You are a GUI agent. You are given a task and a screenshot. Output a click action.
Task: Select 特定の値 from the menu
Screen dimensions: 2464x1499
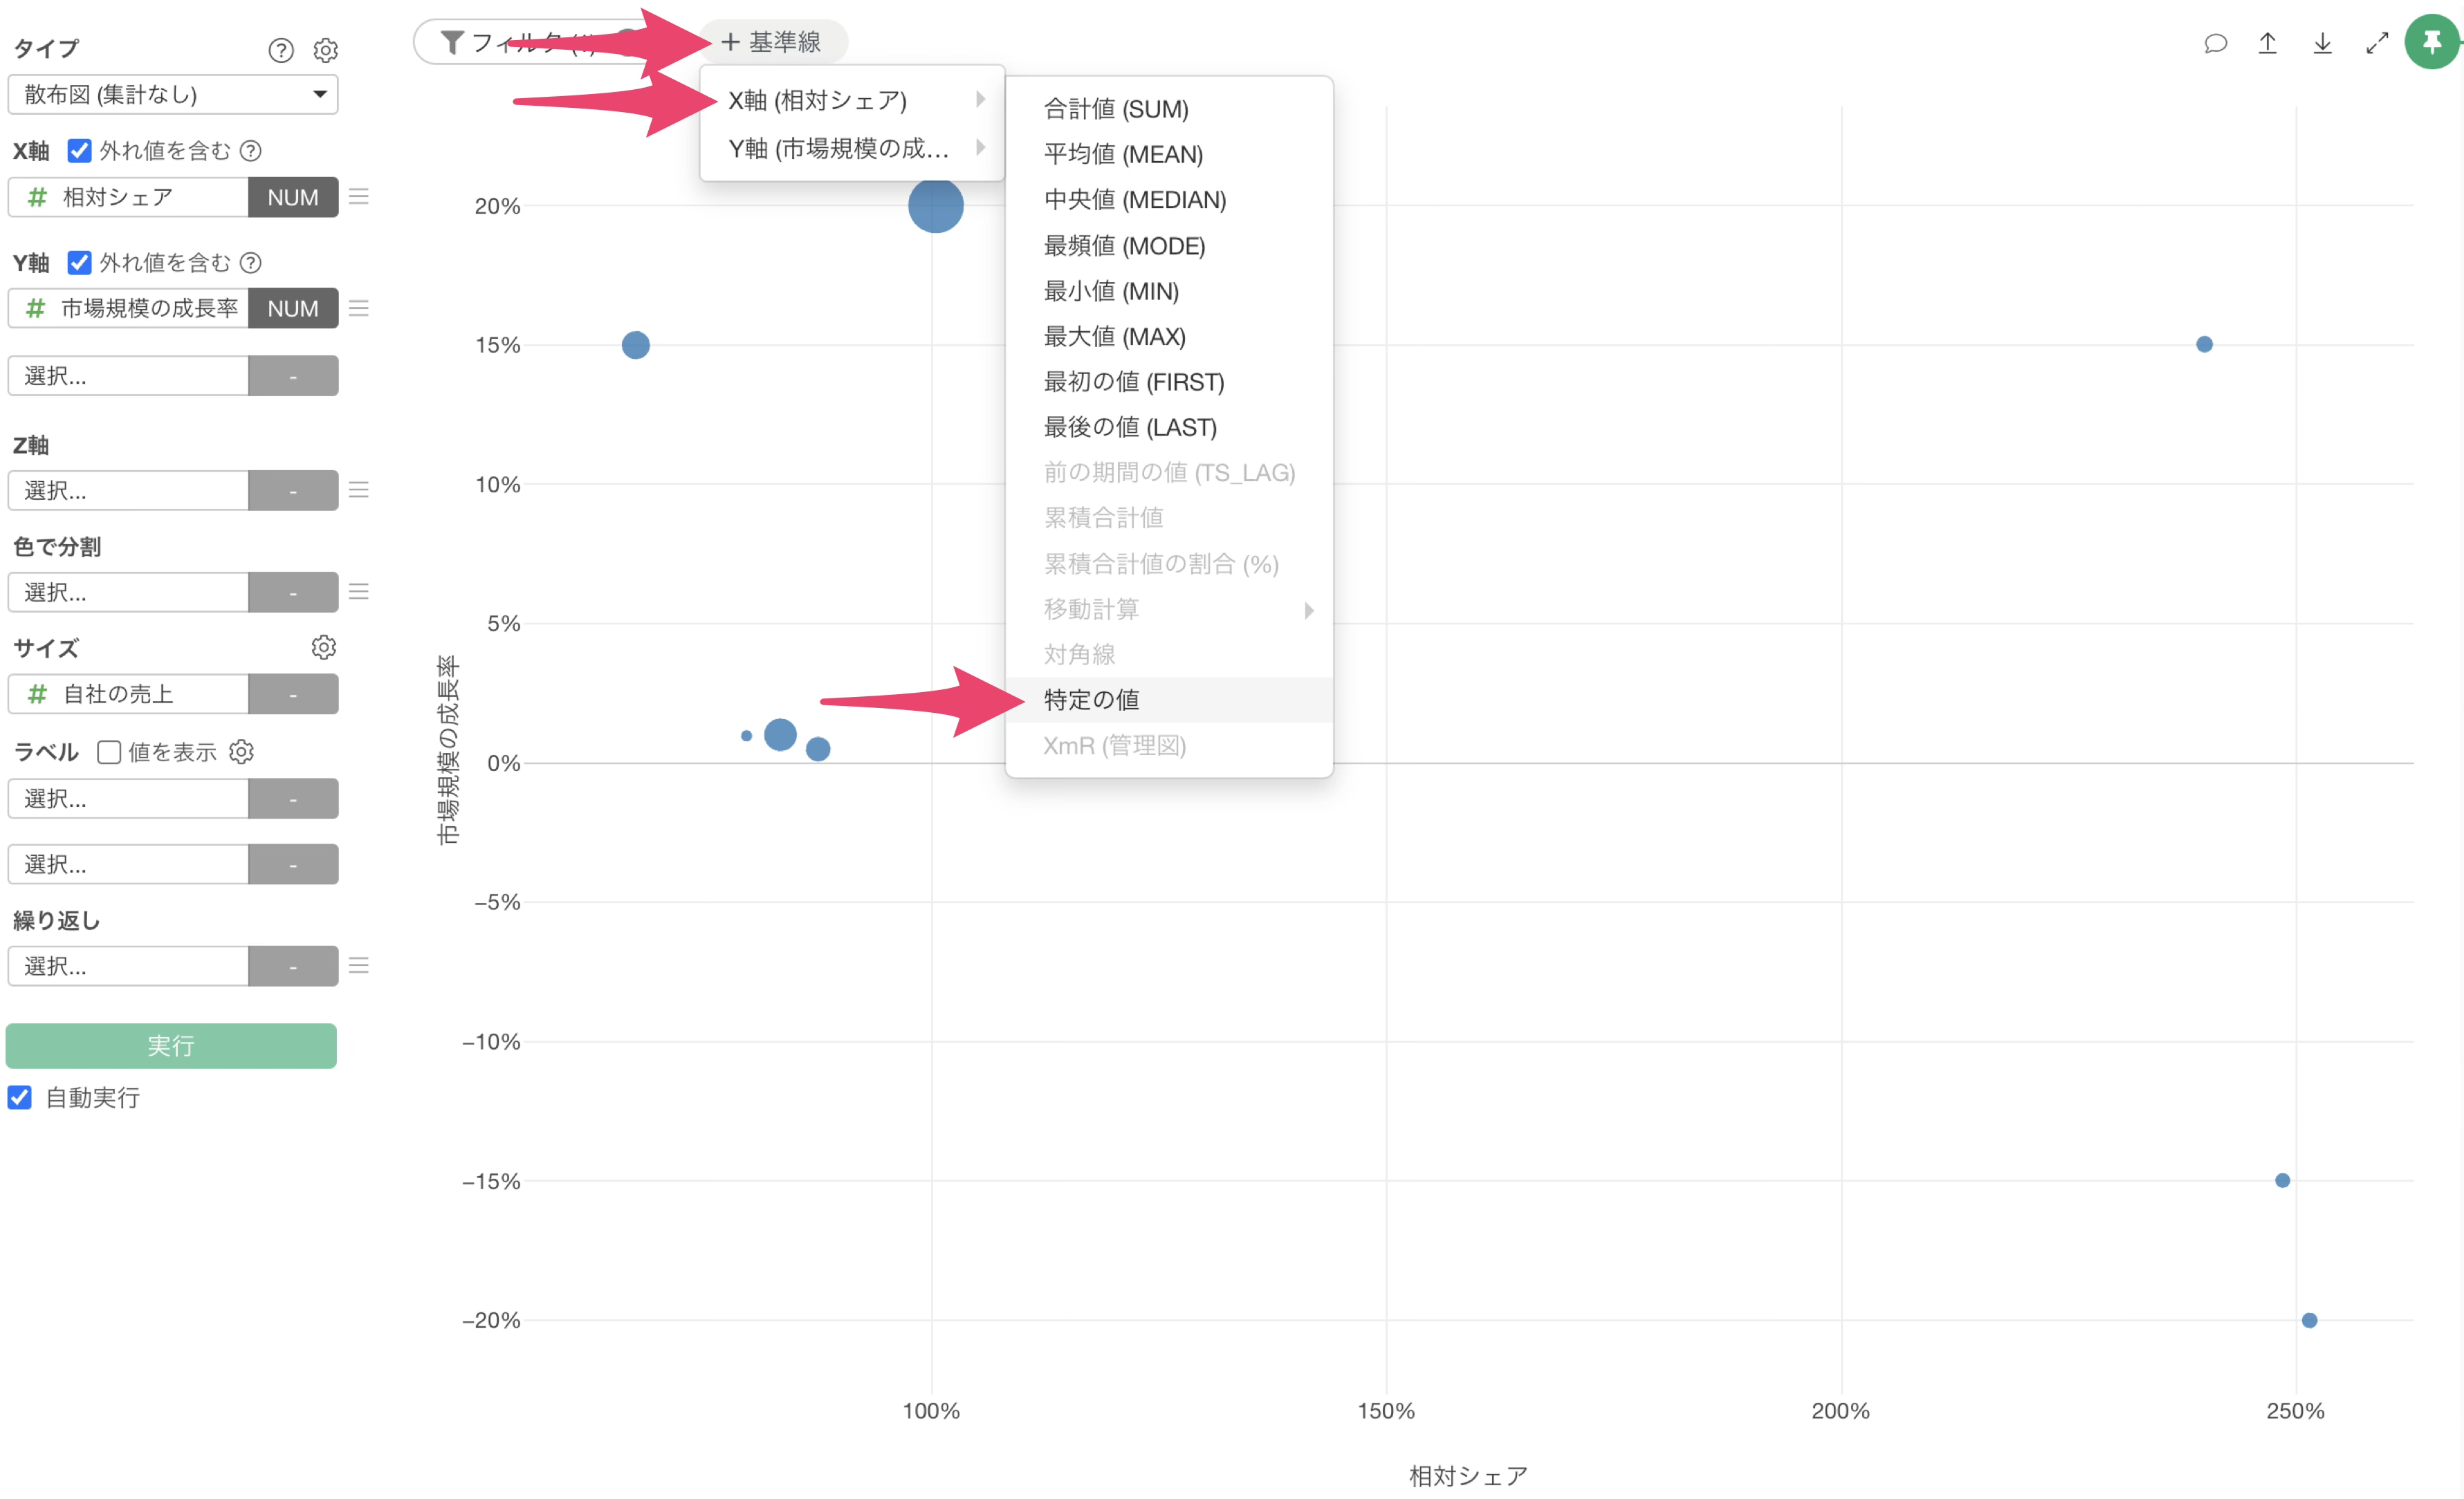click(1091, 700)
